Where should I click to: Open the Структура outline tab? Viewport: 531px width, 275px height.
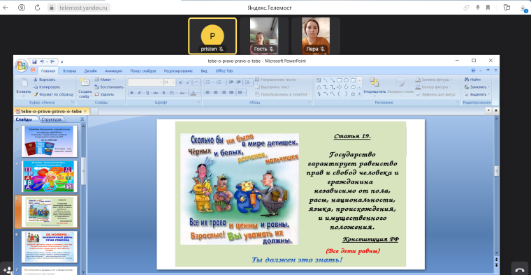[x=51, y=119]
